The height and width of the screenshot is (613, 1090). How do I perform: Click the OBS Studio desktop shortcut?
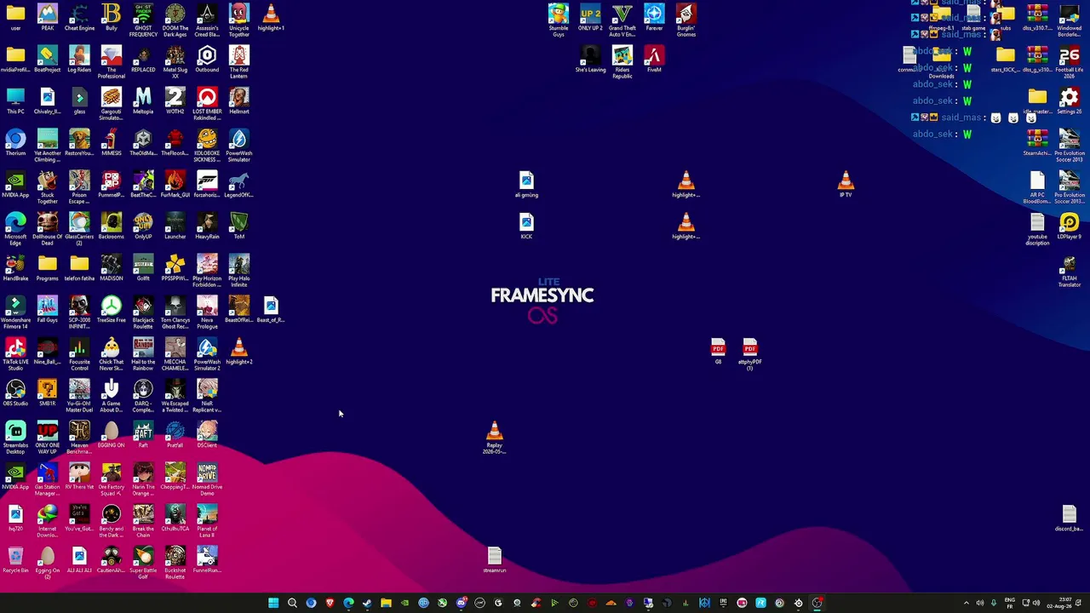pyautogui.click(x=15, y=393)
